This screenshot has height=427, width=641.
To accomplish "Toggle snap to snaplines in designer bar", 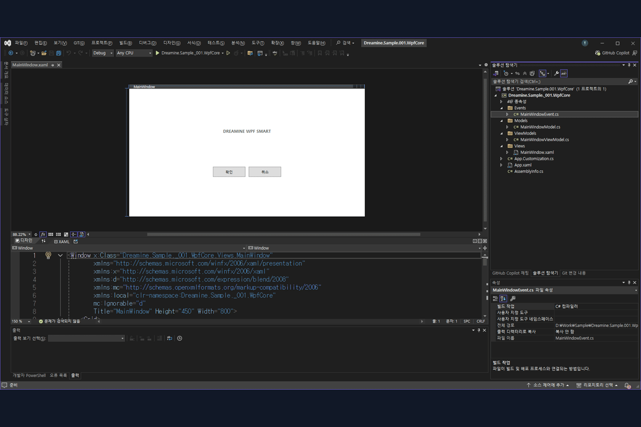I will click(74, 234).
